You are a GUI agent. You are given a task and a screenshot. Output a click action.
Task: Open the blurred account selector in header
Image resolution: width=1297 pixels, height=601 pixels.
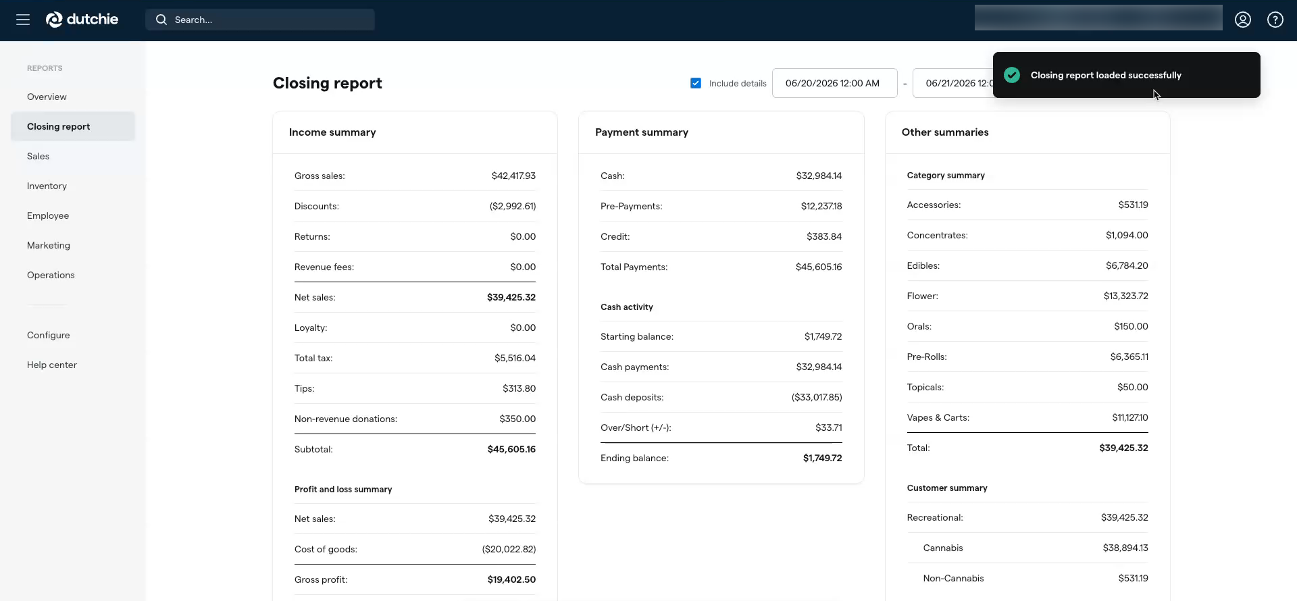click(1098, 18)
